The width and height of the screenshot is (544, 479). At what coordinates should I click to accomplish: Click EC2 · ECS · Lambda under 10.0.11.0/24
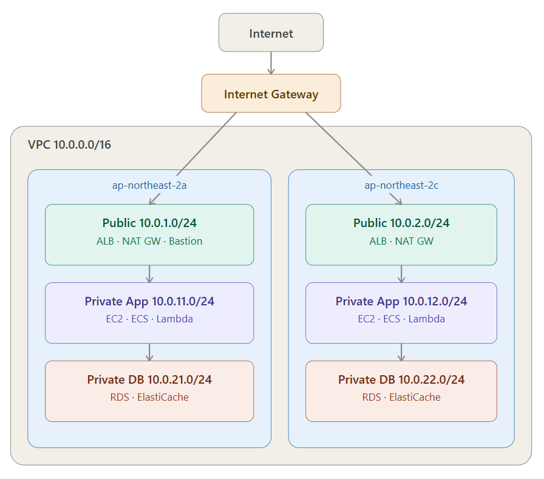[x=149, y=319]
